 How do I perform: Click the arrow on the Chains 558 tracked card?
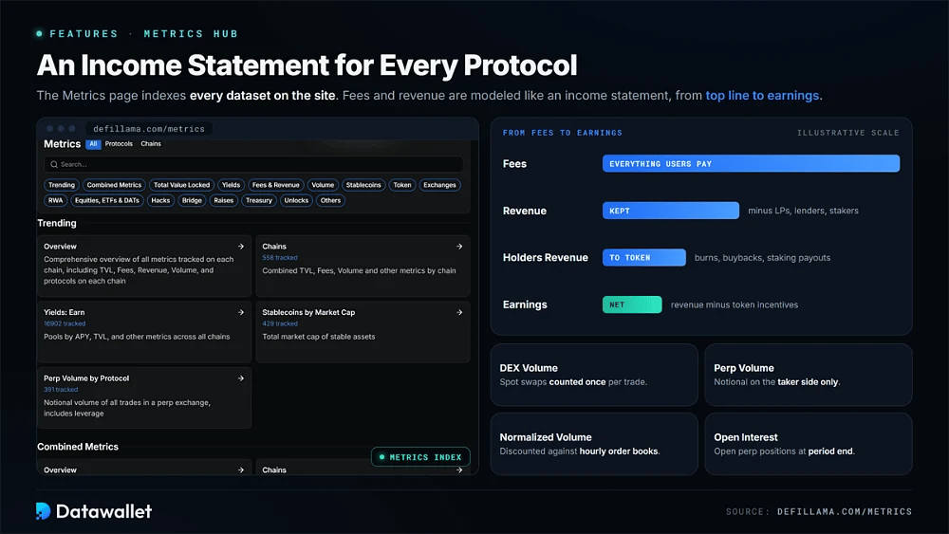tap(459, 247)
